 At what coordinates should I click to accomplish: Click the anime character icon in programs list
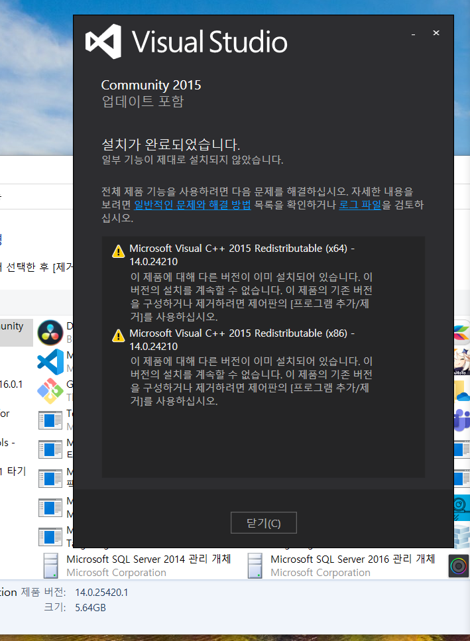(x=462, y=362)
